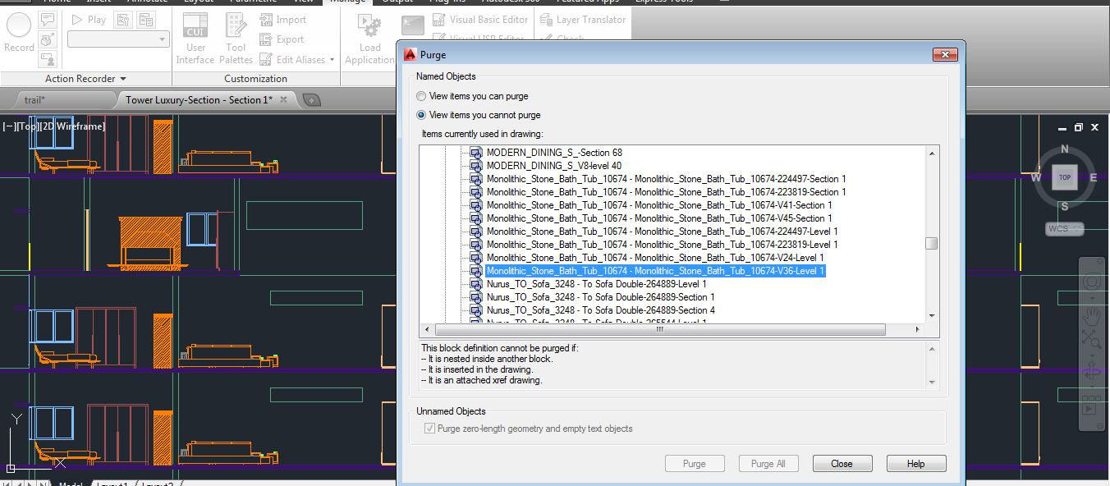Select Monolithic_Stone_Bath_Tub V45-Section 1 item
The image size is (1110, 486).
(659, 218)
